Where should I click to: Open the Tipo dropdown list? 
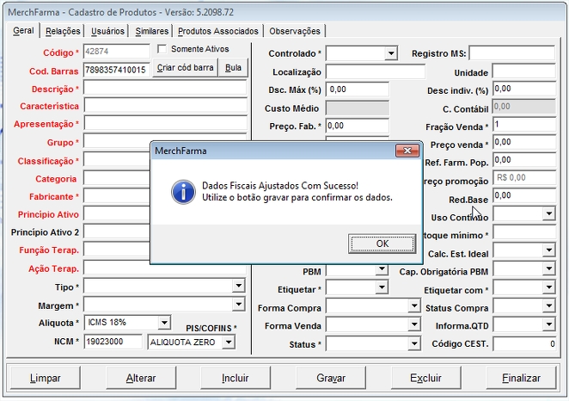pos(238,286)
